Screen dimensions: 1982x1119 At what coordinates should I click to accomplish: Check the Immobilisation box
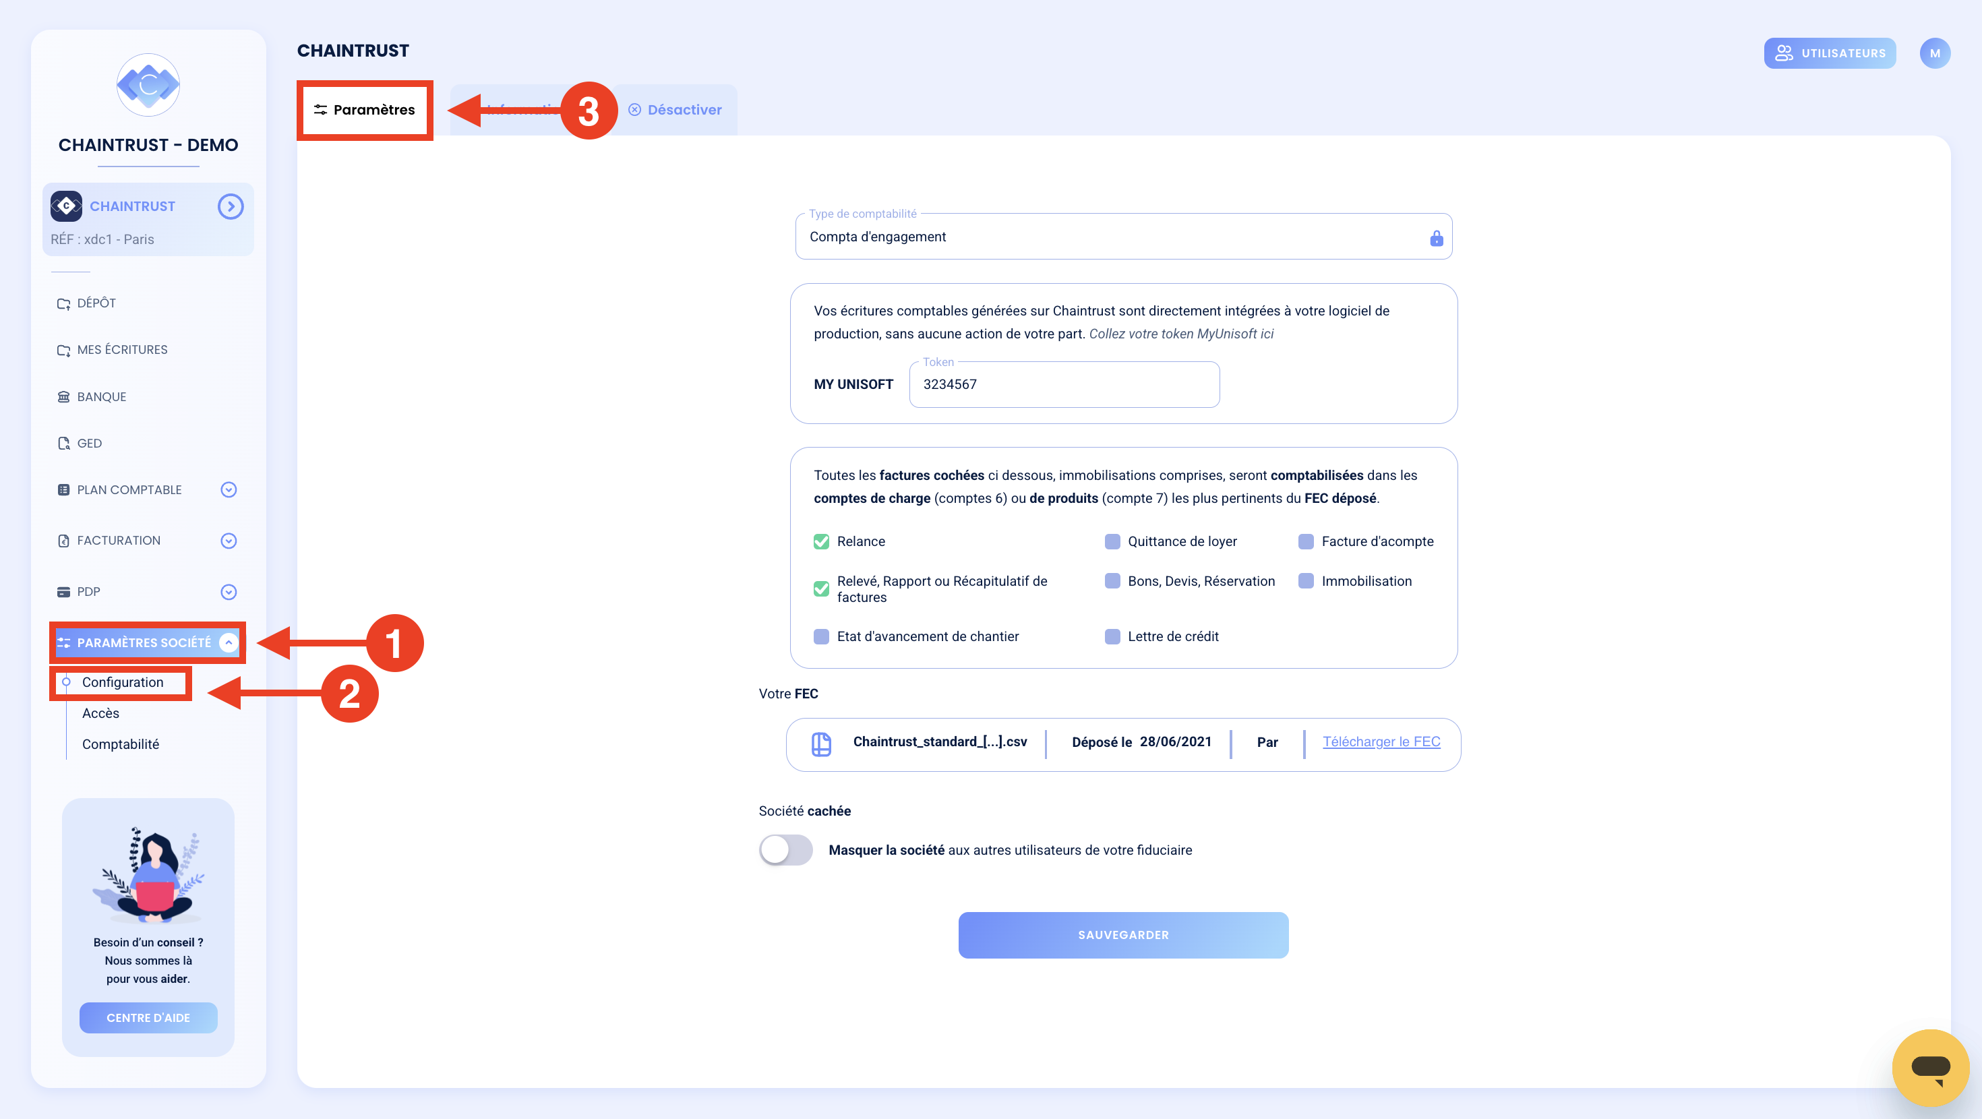coord(1307,581)
